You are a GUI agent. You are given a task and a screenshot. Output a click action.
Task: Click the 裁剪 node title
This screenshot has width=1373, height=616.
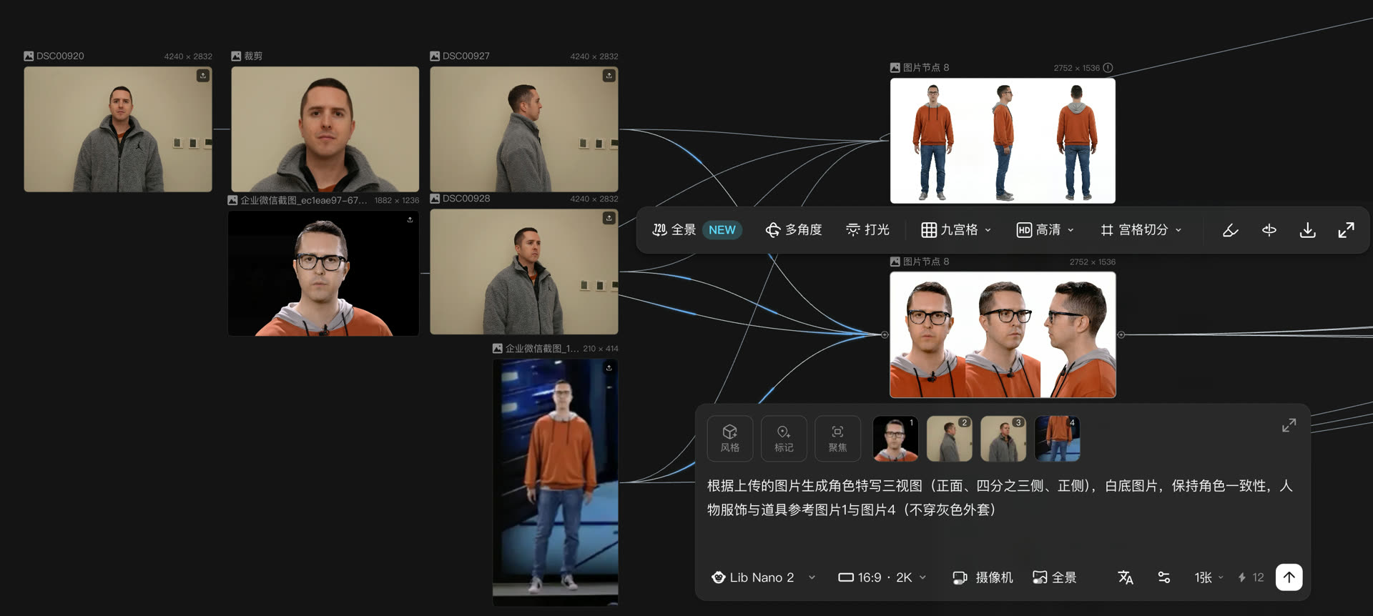[253, 56]
